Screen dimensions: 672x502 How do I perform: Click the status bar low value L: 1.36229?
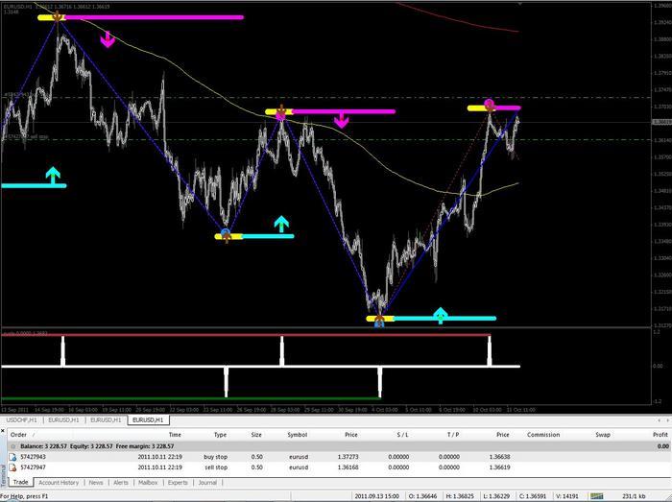496,496
